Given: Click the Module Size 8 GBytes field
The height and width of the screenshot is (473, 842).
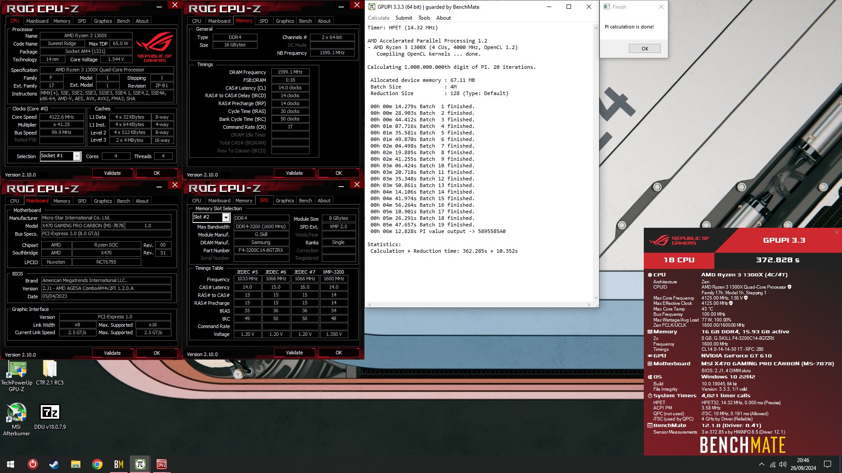Looking at the screenshot, I should [338, 218].
